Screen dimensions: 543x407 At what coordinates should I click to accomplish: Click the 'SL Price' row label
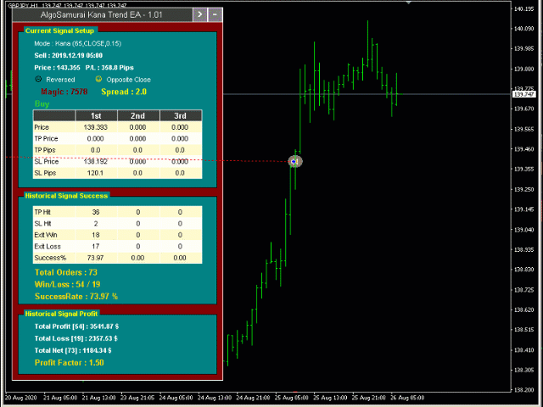tap(47, 161)
